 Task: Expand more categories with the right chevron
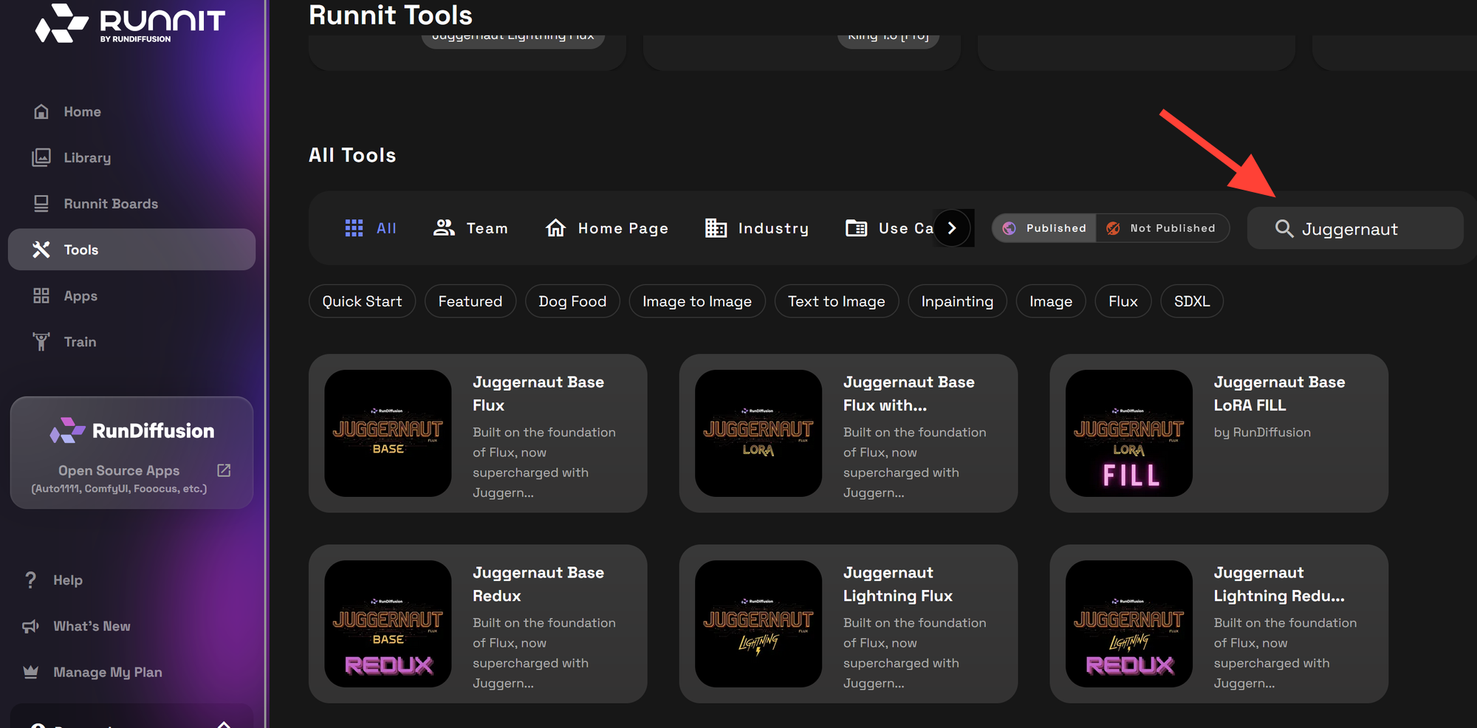(x=952, y=227)
